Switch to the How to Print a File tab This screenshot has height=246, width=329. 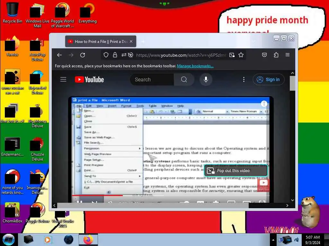[101, 41]
